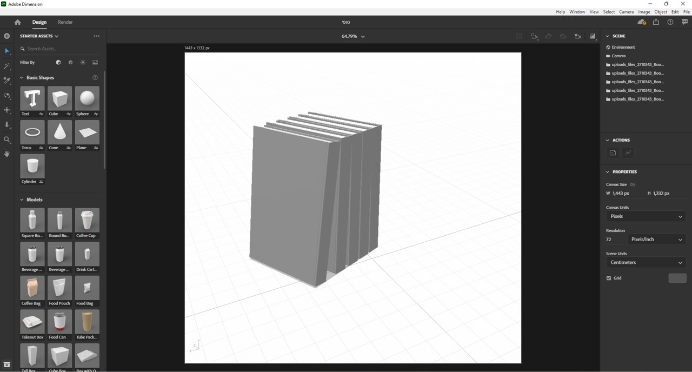Open the camera bookmarks star icon
Image resolution: width=692 pixels, height=372 pixels.
point(578,36)
